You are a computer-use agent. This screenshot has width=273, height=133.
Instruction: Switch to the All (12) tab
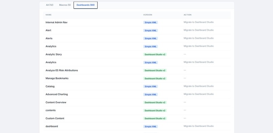(49, 5)
